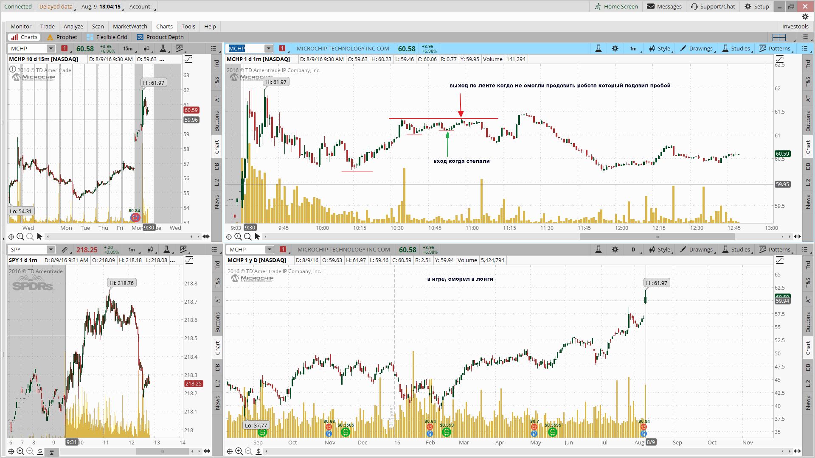Select pointer cursor under top-right chart
This screenshot has width=815, height=458.
[257, 237]
